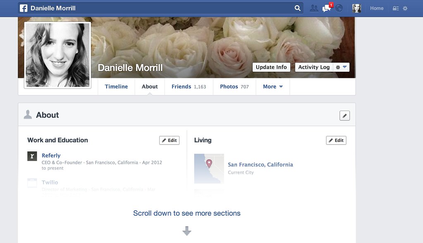Click the Referly company logo icon
The height and width of the screenshot is (243, 423).
click(32, 156)
